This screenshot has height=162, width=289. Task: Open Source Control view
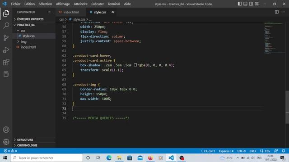6,38
